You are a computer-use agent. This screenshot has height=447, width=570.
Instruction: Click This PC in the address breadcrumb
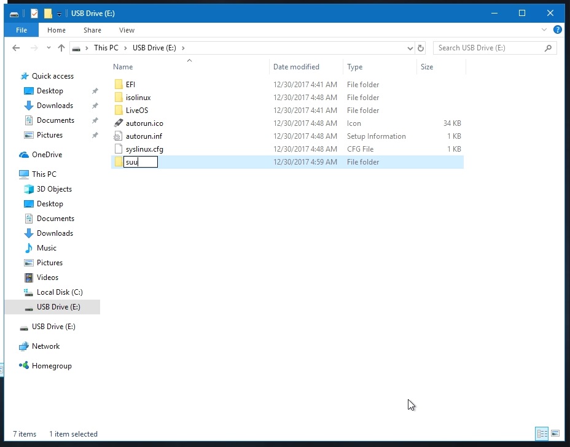click(x=106, y=48)
